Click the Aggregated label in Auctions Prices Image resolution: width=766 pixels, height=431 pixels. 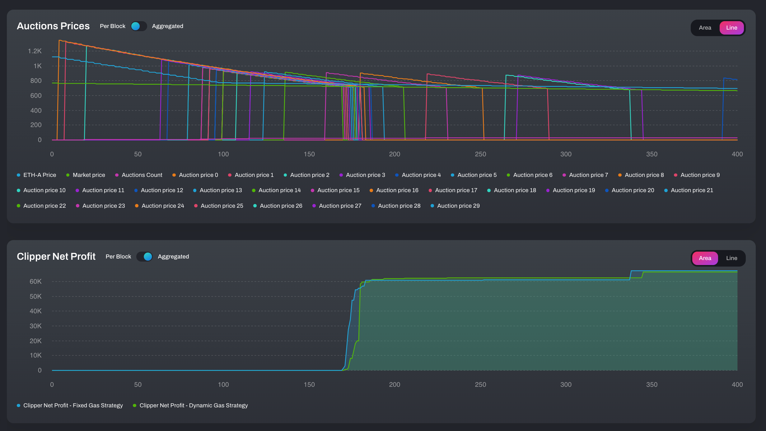167,26
